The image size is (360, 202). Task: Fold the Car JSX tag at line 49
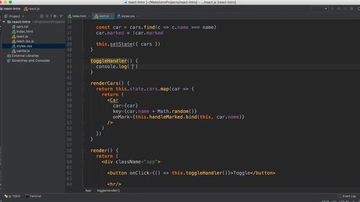coord(83,100)
